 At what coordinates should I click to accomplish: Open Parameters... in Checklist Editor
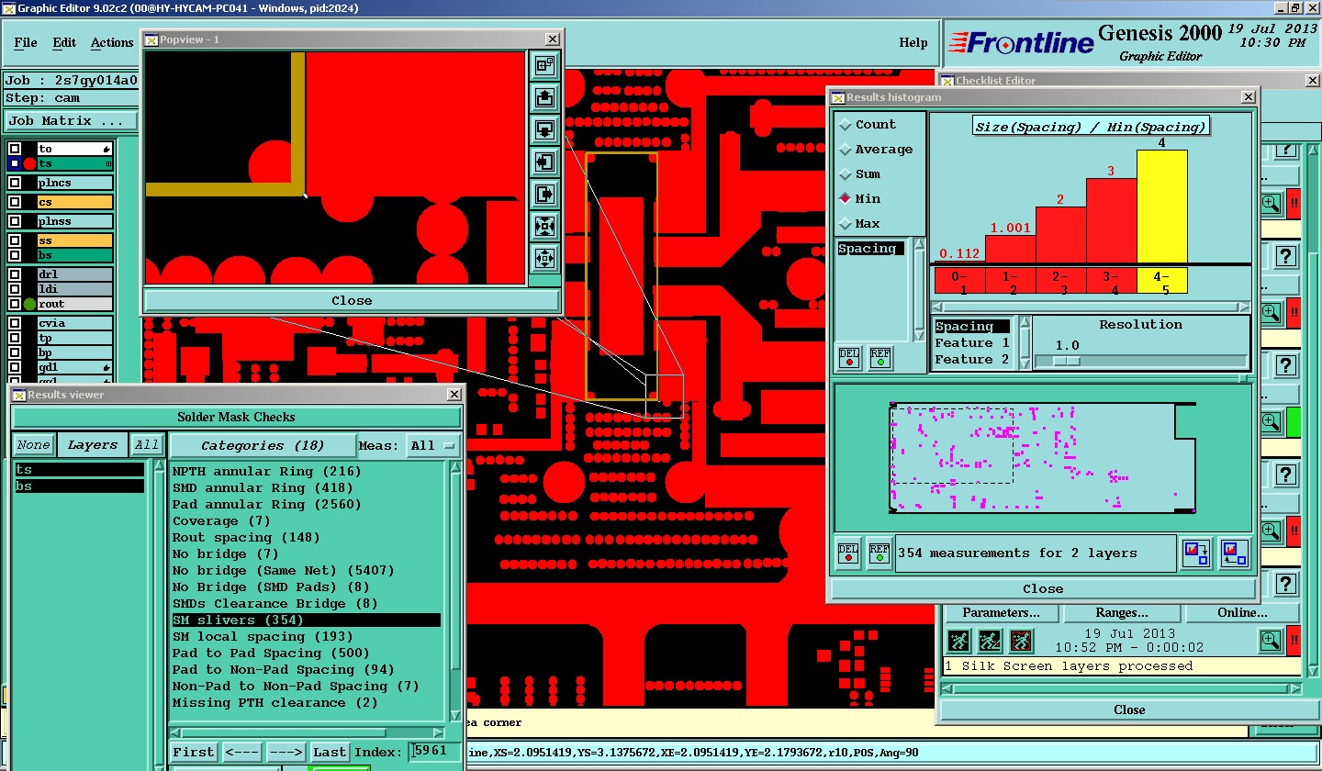1003,612
